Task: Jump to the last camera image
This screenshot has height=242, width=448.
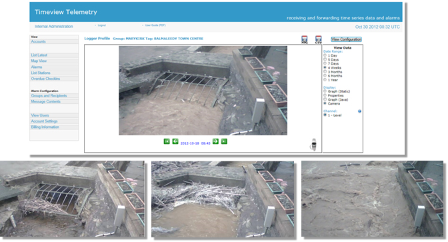Action: 224,141
